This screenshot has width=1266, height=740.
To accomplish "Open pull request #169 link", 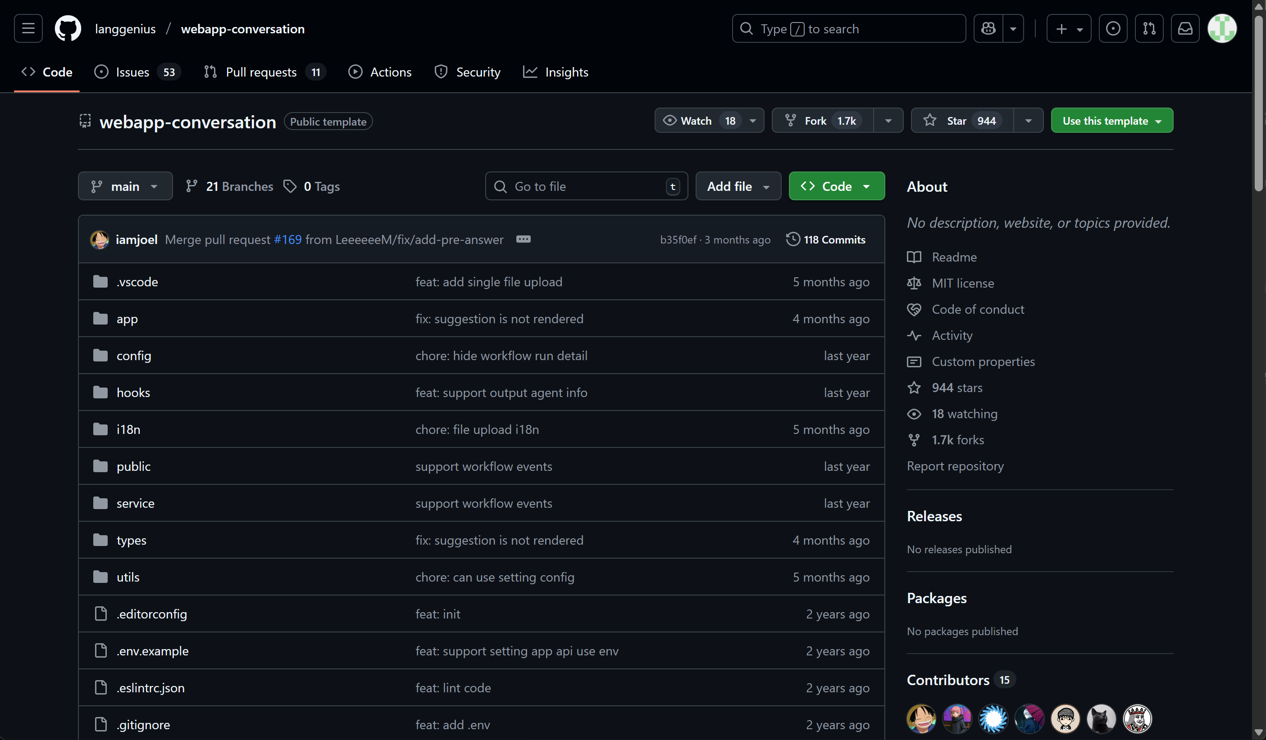I will (x=288, y=239).
